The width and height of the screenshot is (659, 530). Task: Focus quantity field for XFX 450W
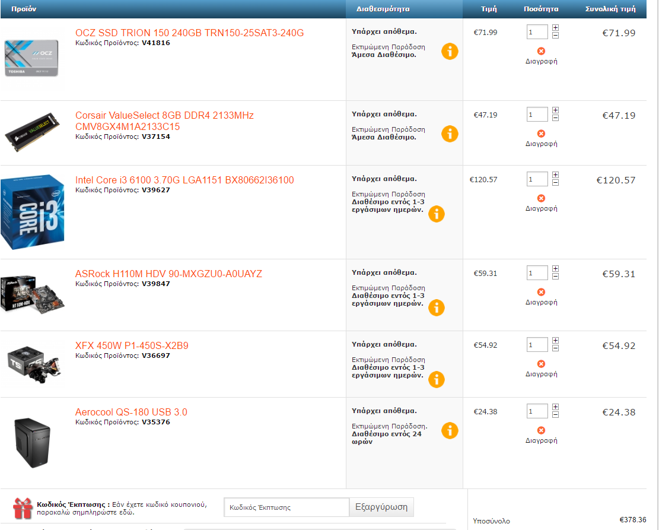pos(537,344)
